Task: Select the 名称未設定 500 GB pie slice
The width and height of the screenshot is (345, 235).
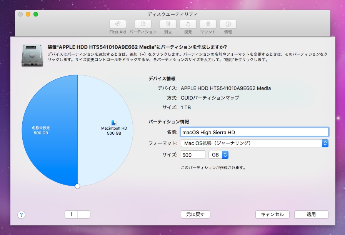Action: coord(50,130)
